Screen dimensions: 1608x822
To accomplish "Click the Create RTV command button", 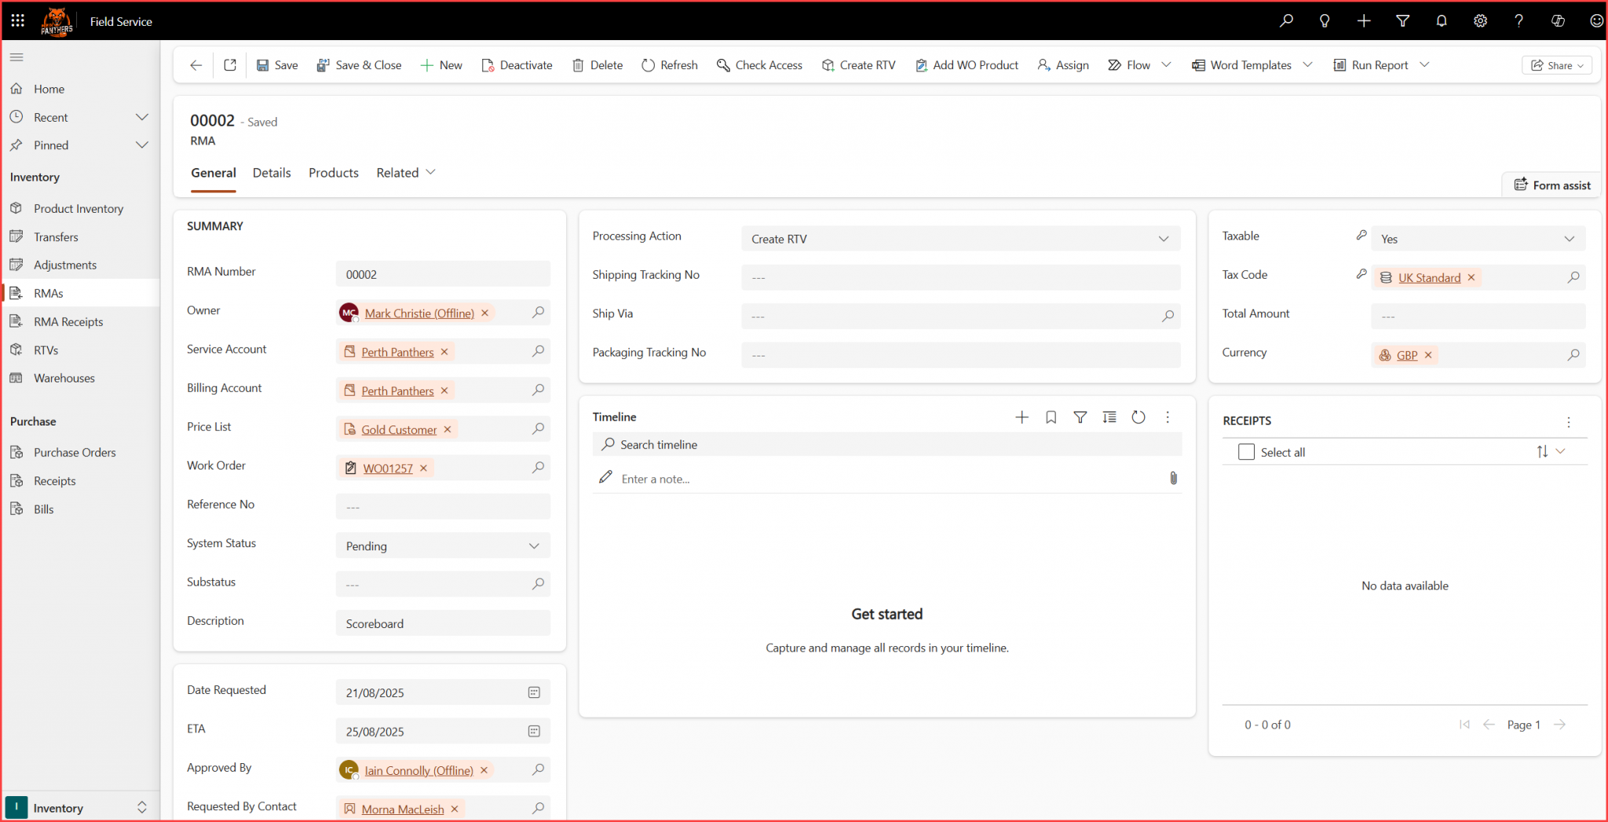I will pyautogui.click(x=859, y=65).
